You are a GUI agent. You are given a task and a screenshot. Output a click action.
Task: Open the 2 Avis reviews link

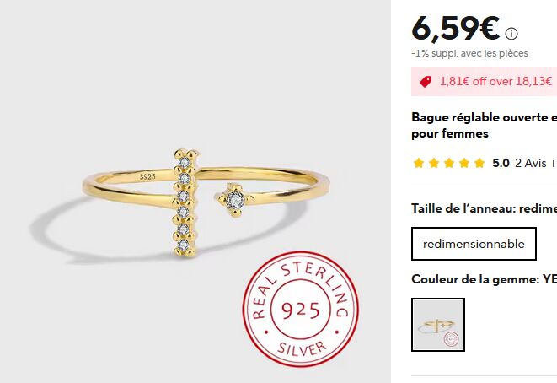(x=531, y=163)
